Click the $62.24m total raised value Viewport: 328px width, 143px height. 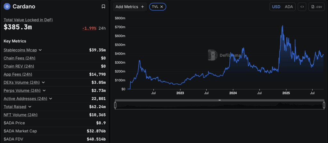point(97,107)
